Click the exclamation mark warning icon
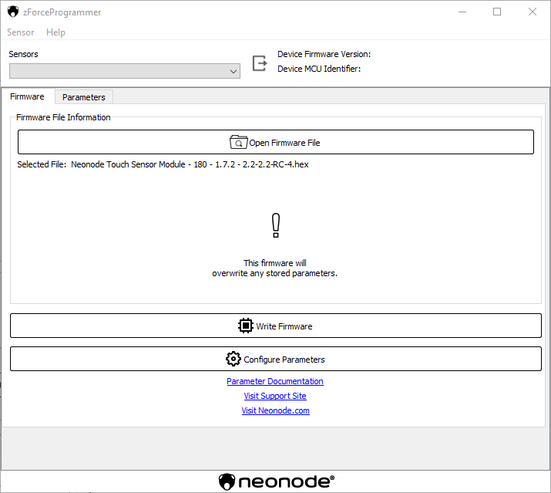Screen dimensions: 551x493 [276, 226]
